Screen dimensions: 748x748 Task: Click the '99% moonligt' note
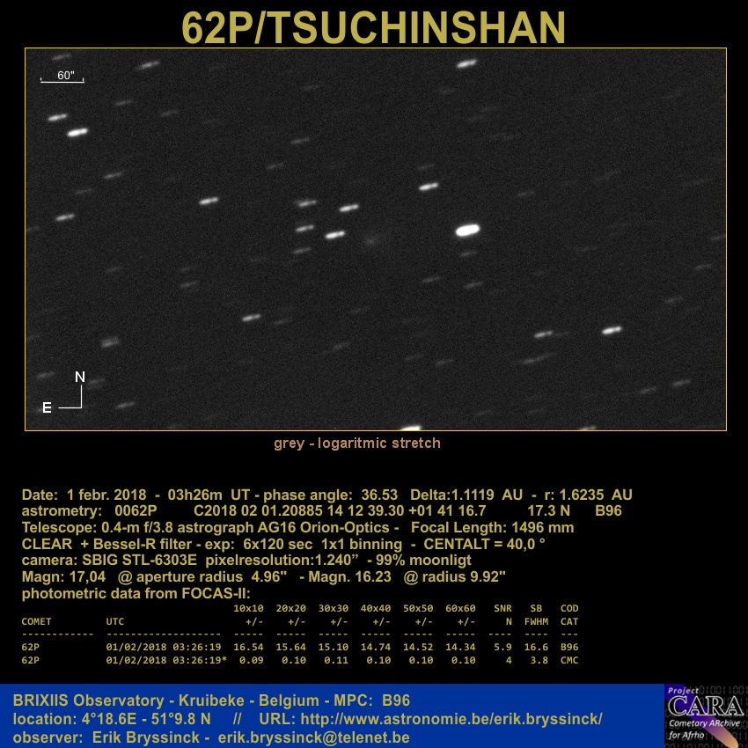point(423,560)
